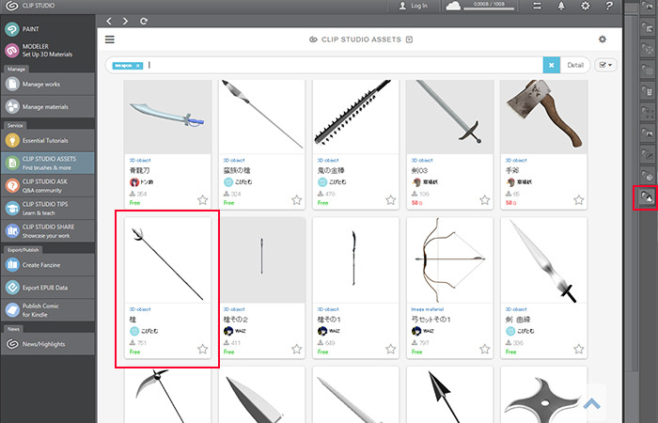
Task: Clear the search with the blue X button
Action: 552,65
